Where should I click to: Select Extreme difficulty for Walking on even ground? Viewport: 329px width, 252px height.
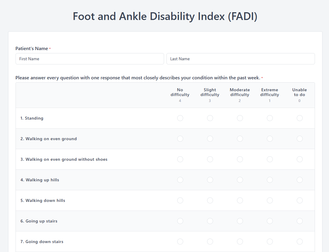(270, 139)
